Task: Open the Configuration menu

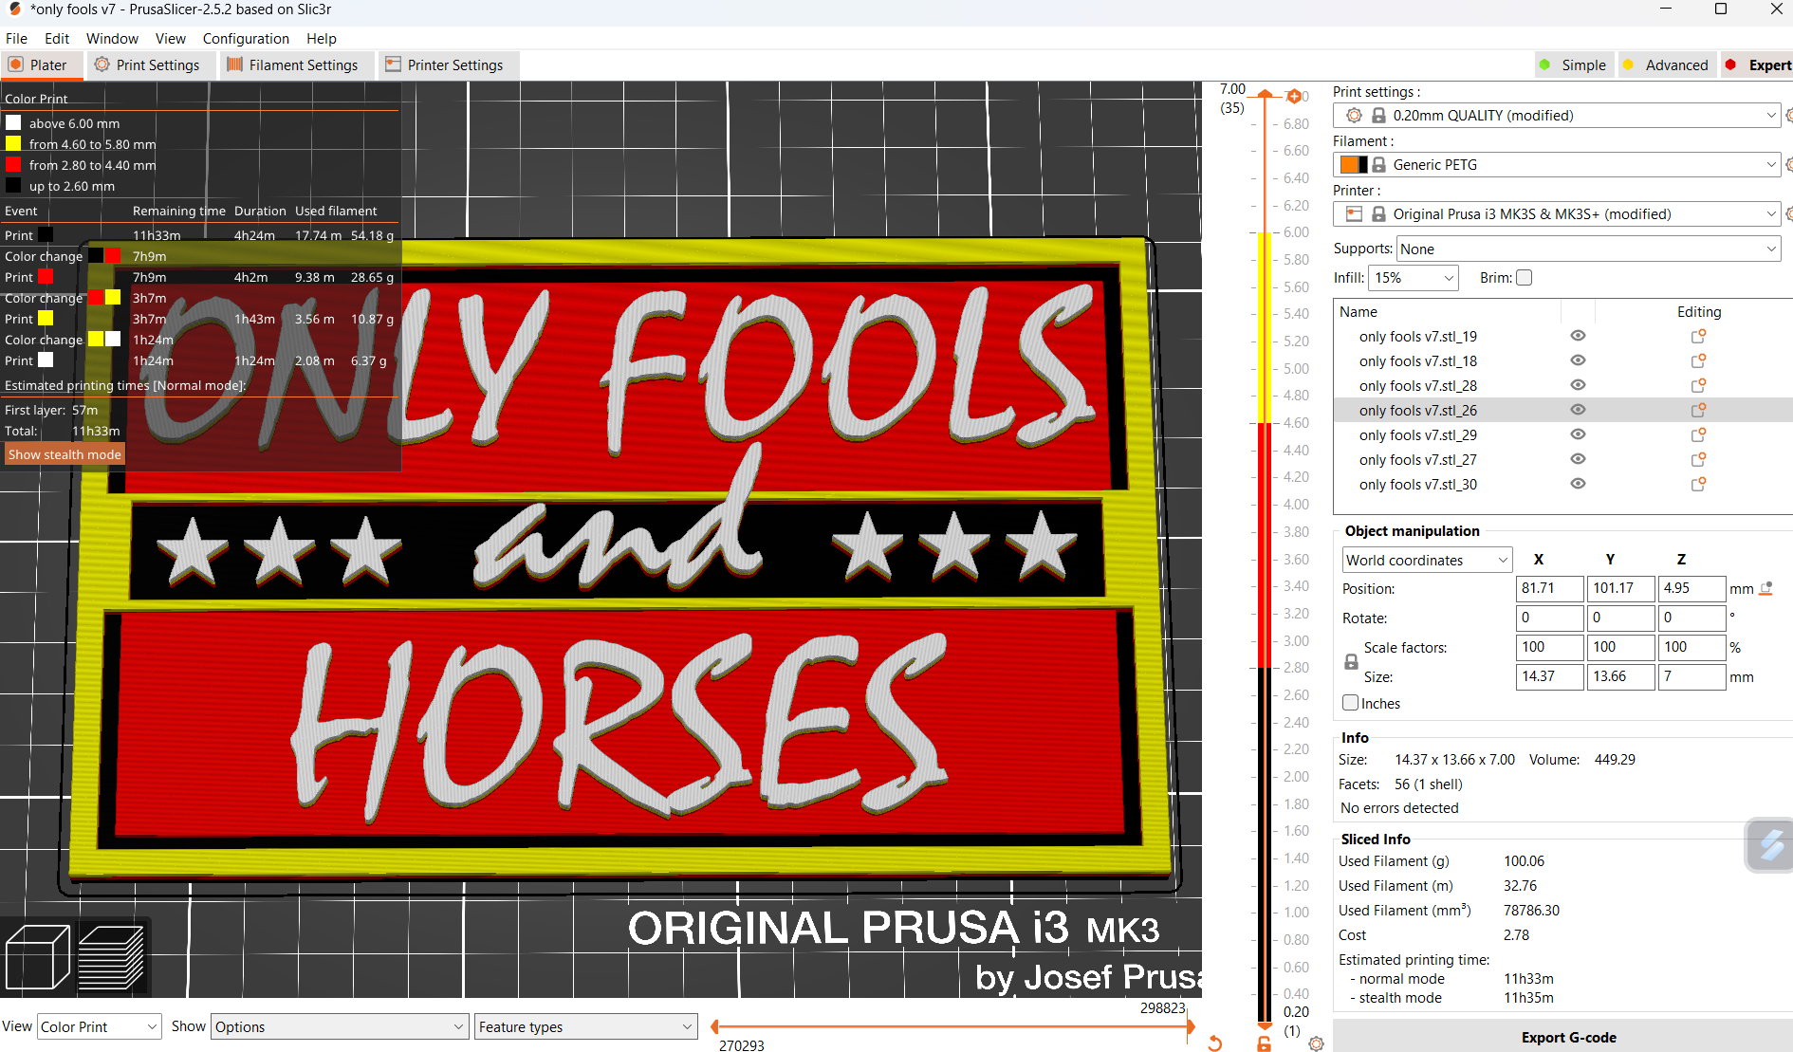Action: coord(246,39)
